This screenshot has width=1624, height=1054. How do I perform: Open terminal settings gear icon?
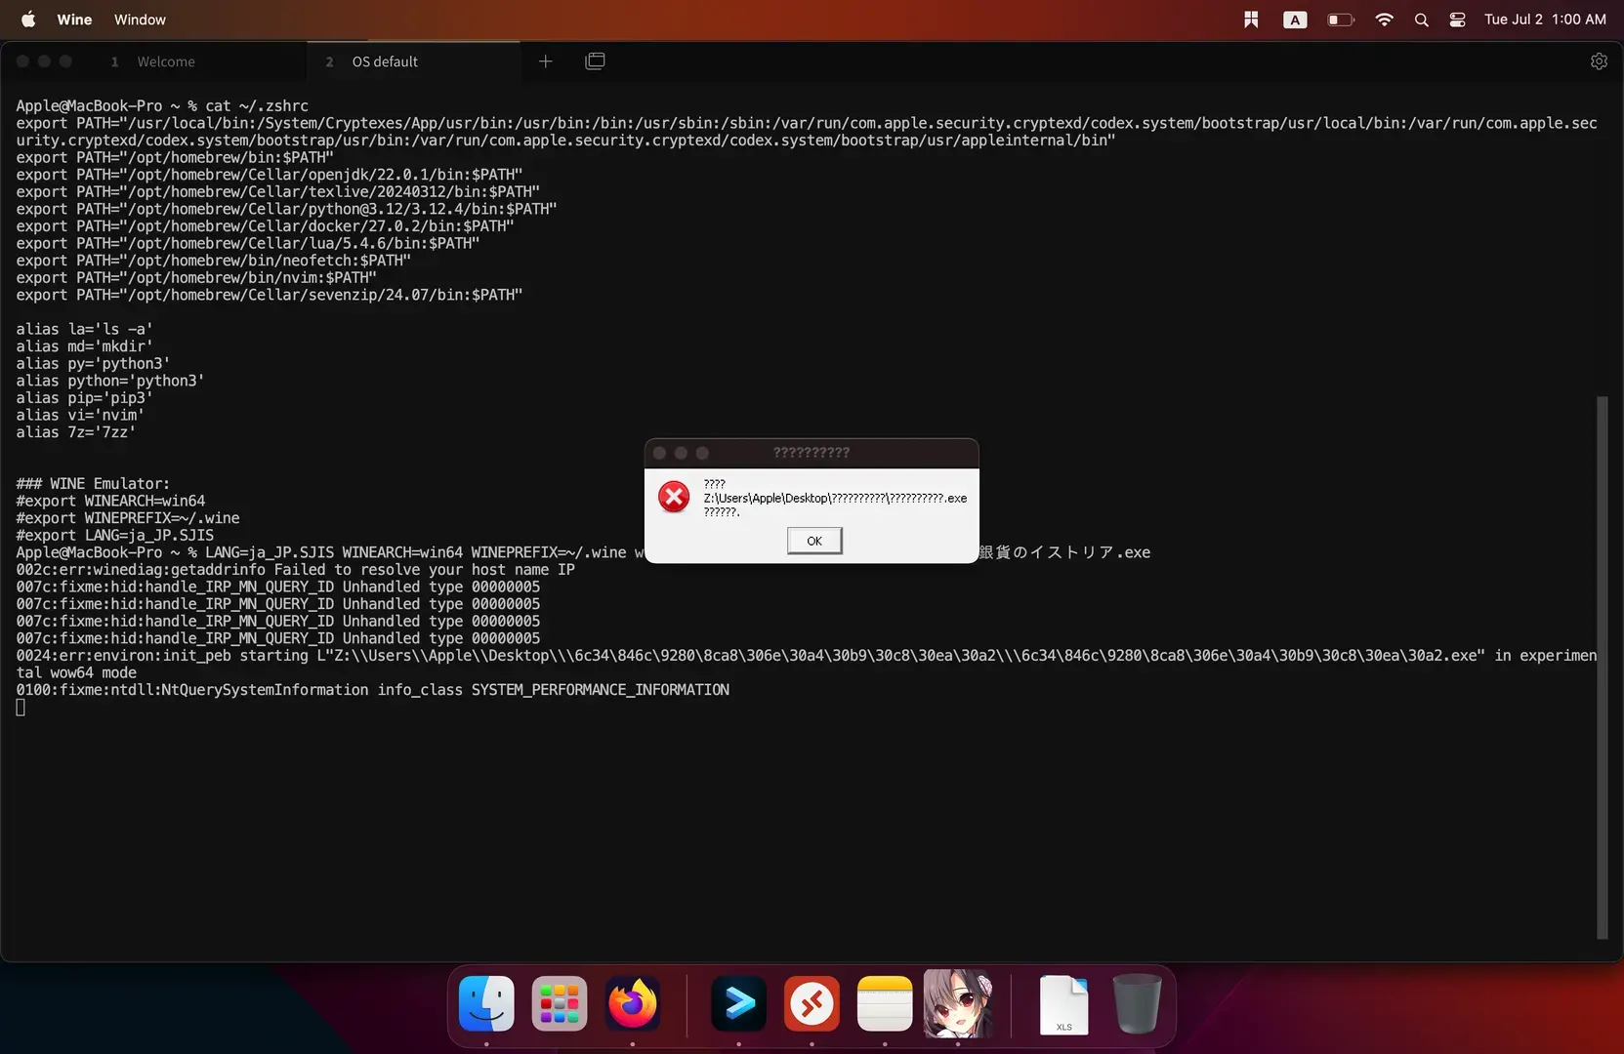click(1599, 61)
